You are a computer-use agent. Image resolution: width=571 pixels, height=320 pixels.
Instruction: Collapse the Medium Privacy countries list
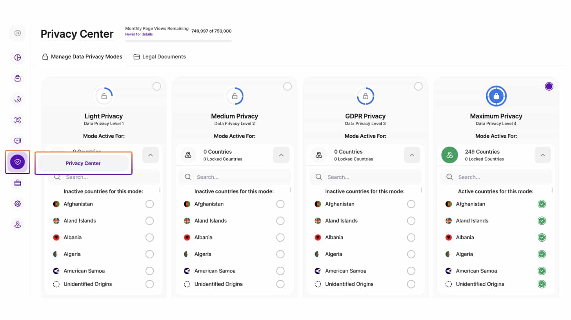(x=281, y=155)
